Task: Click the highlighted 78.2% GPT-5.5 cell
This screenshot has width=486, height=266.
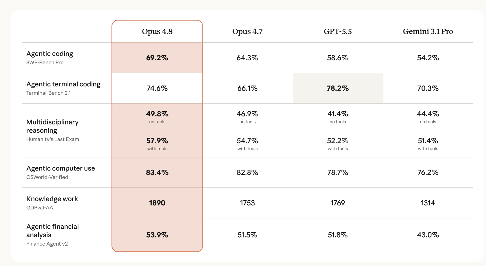Action: pyautogui.click(x=338, y=88)
